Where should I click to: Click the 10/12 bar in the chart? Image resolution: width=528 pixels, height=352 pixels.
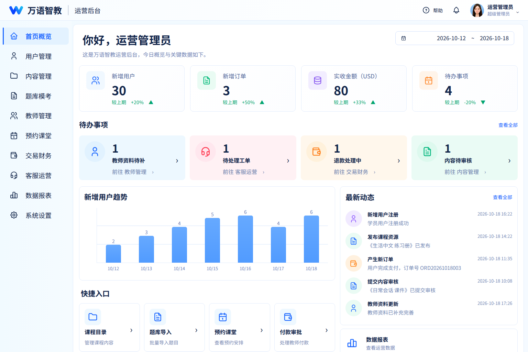[113, 254]
